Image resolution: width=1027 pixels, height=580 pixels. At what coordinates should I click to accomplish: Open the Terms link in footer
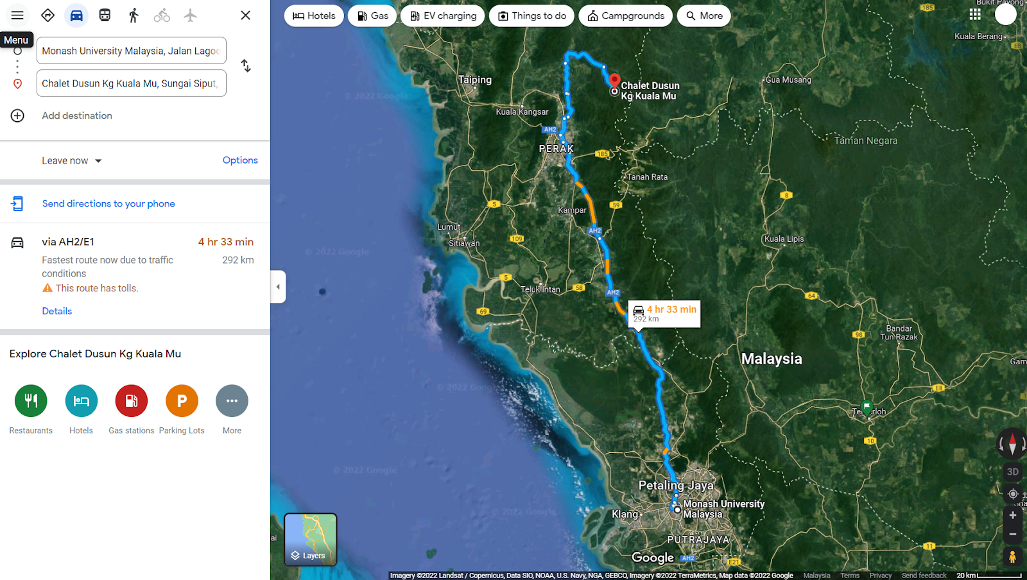point(850,576)
